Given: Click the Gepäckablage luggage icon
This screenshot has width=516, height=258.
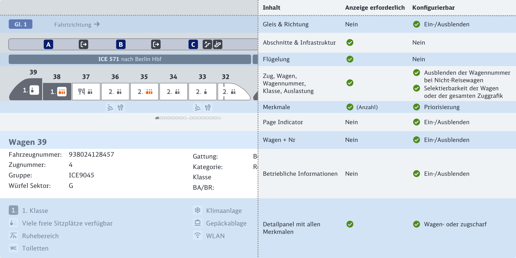Looking at the screenshot, I should (x=198, y=223).
